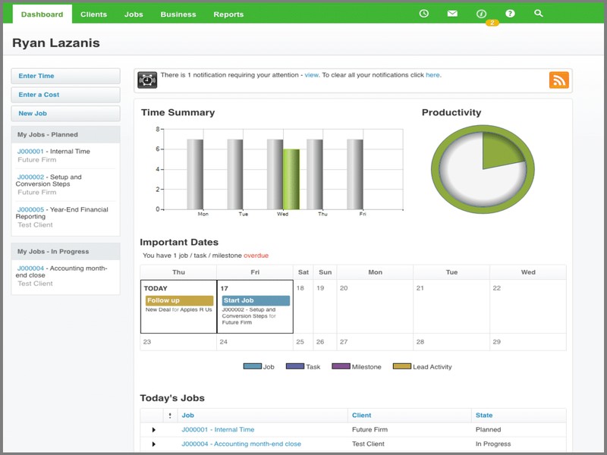Screen dimensions: 607x455
Task: Select the Start Job entry on Friday 17
Action: point(255,300)
